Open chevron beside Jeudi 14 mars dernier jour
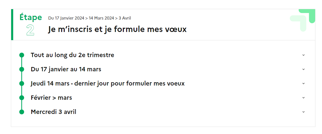The image size is (322, 134). 303,83
